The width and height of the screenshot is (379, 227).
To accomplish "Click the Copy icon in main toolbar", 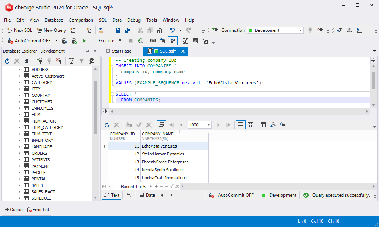I will click(x=150, y=30).
